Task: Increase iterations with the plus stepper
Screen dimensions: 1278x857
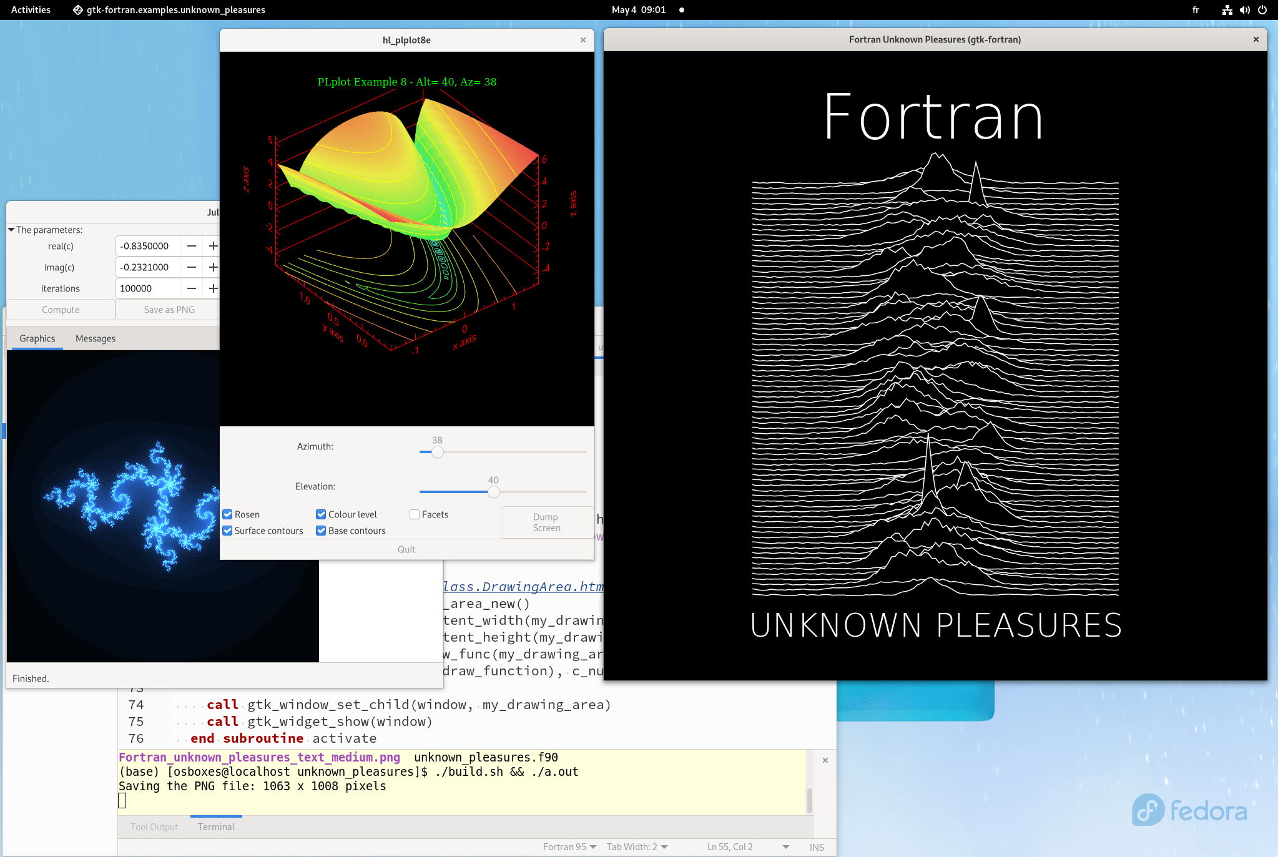Action: (x=213, y=288)
